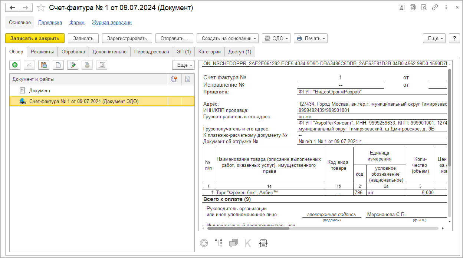Image resolution: width=463 pixels, height=258 pixels.
Task: Expand the Печать dropdown button
Action: (x=311, y=38)
